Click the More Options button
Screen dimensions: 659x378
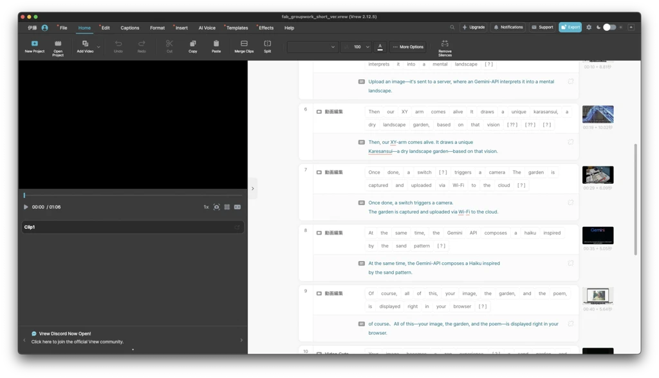[408, 47]
